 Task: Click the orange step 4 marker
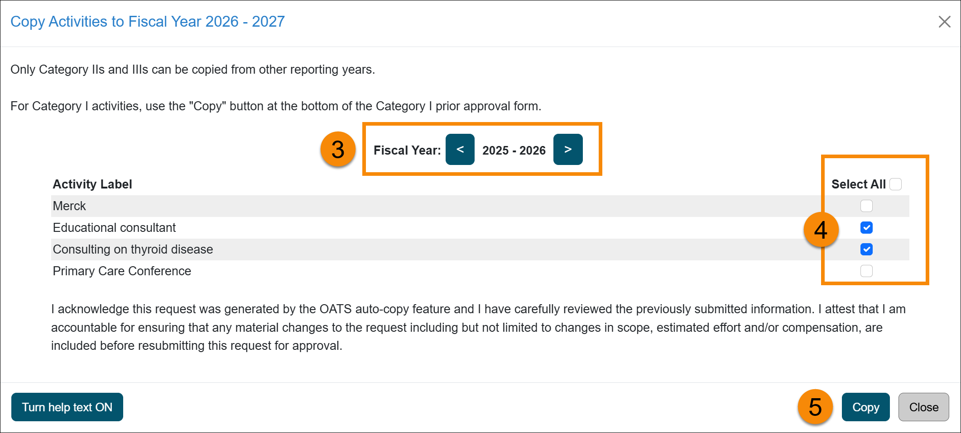821,230
